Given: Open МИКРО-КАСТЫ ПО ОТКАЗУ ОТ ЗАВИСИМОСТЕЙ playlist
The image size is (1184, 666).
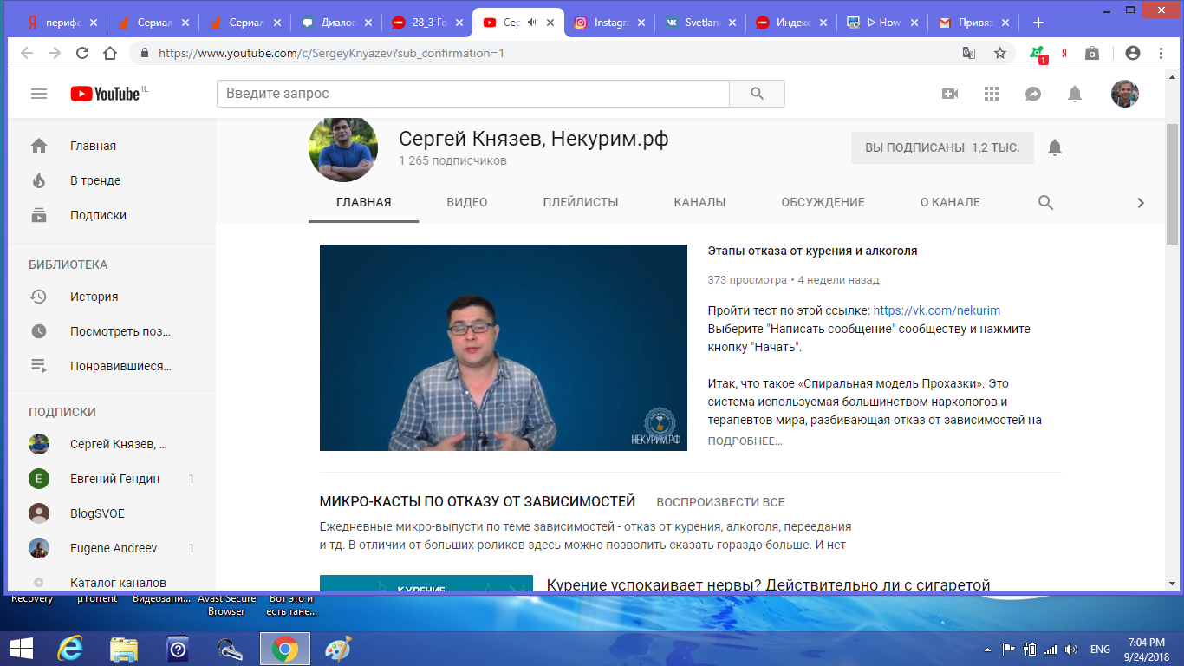Looking at the screenshot, I should pos(478,501).
